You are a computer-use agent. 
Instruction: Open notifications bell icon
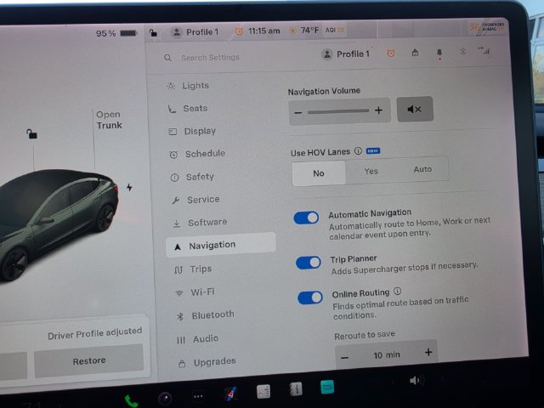[439, 53]
